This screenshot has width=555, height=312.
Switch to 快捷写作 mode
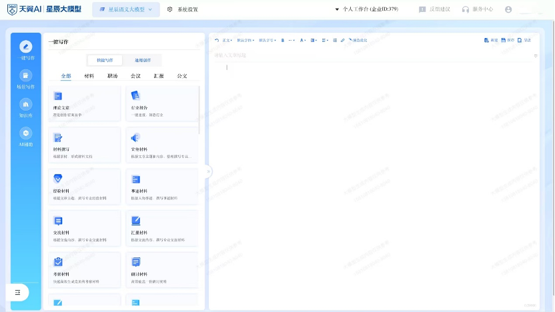(105, 60)
